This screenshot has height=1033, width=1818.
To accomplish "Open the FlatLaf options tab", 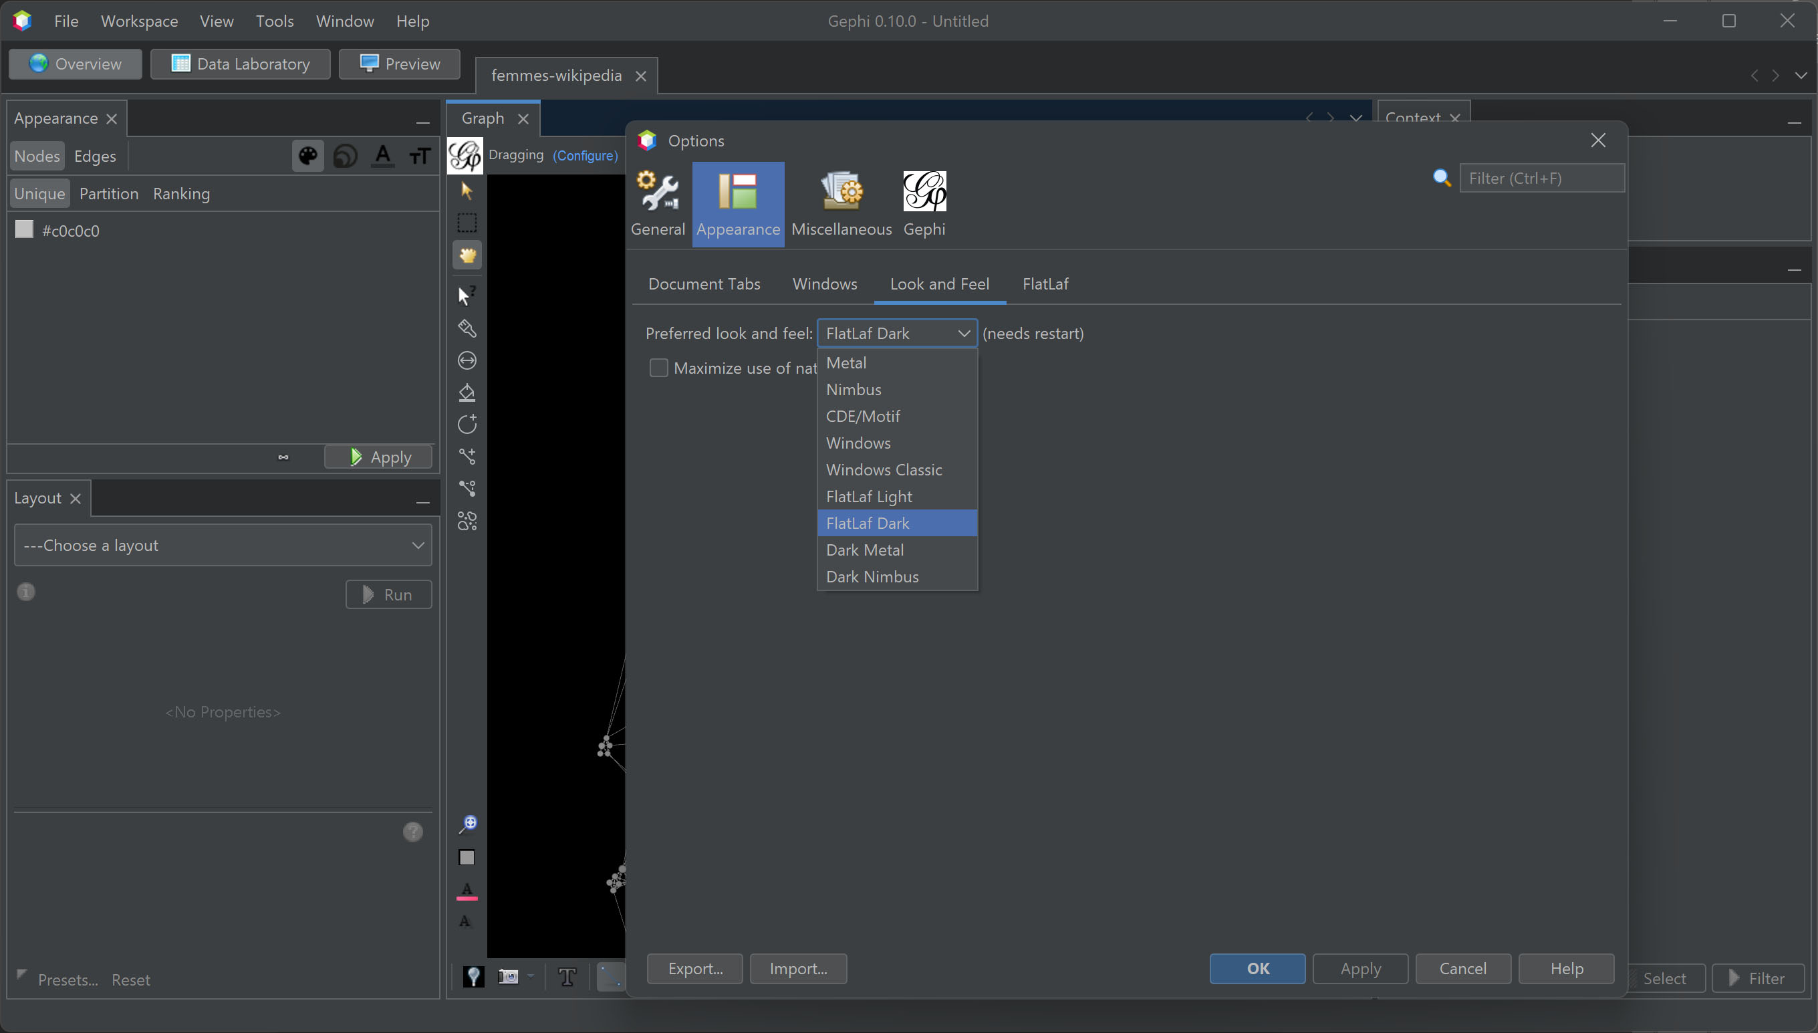I will point(1046,283).
